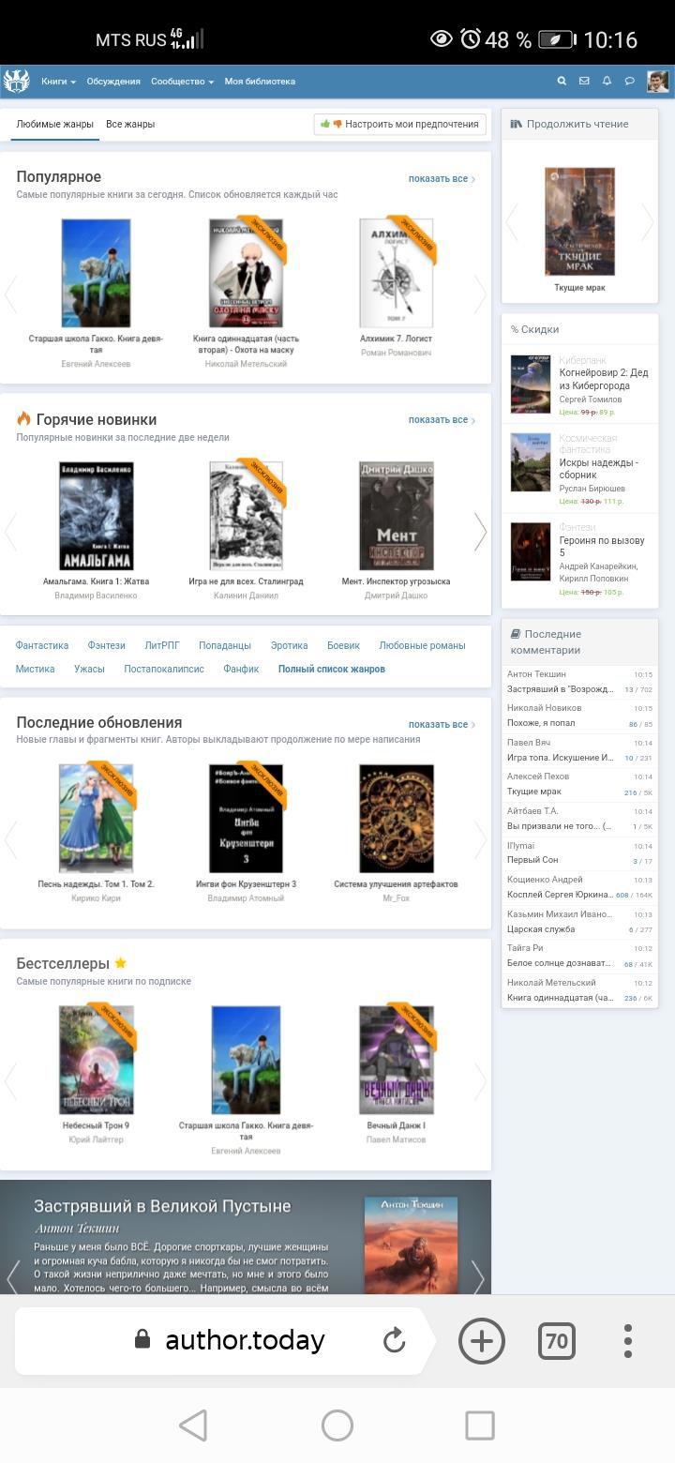Open the browser tab counter showing 70
Screen dimensions: 675x1463
click(x=556, y=1341)
